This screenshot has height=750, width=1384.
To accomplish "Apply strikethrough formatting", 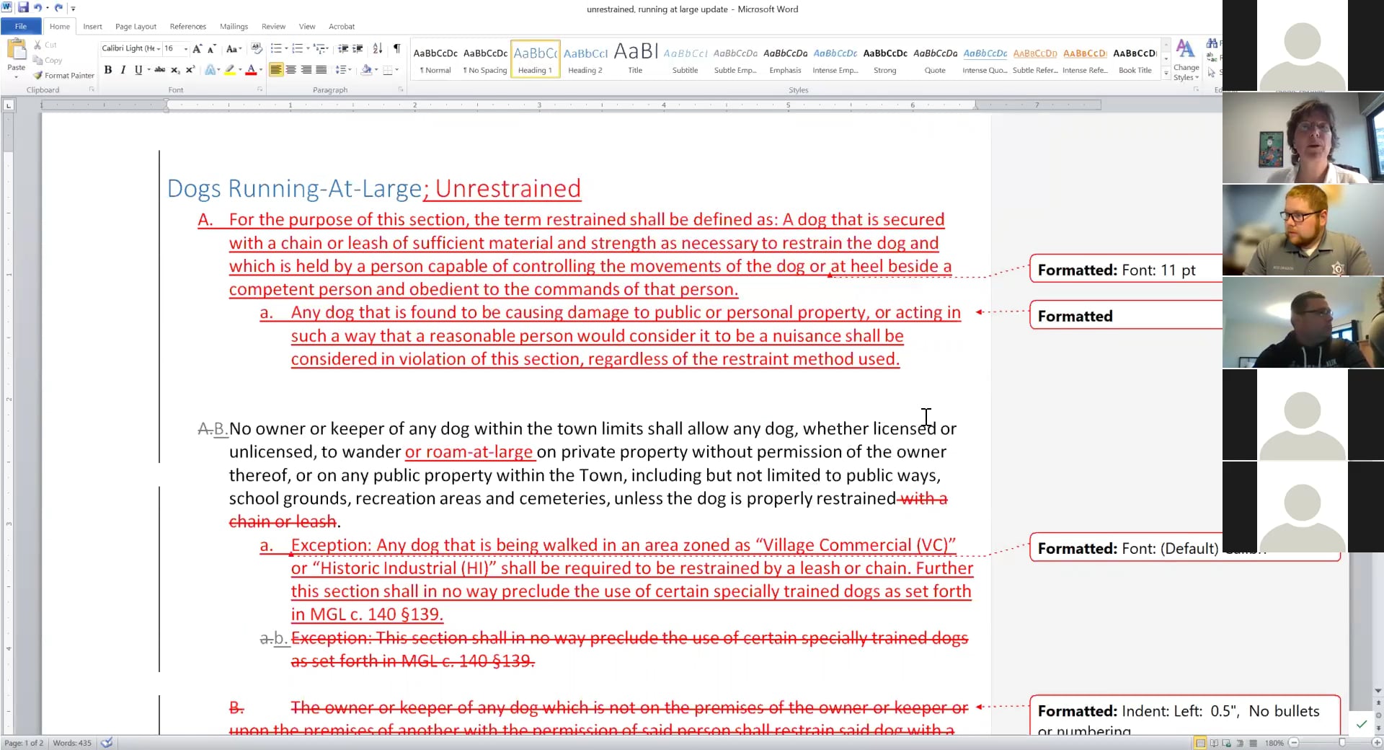I will tap(159, 70).
